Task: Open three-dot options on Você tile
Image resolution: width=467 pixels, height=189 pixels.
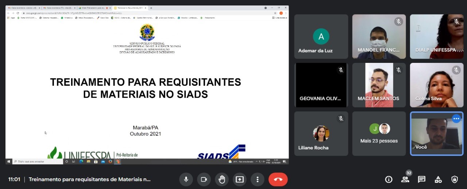Action: pyautogui.click(x=456, y=118)
